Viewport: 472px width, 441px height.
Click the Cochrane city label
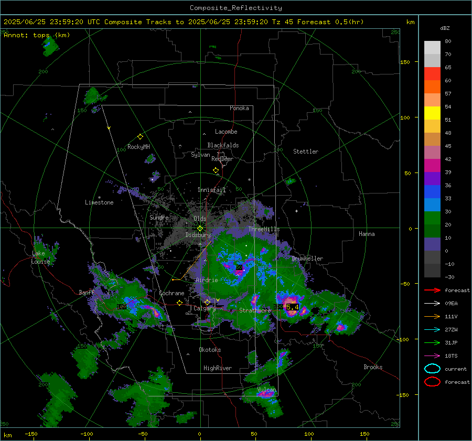click(171, 293)
